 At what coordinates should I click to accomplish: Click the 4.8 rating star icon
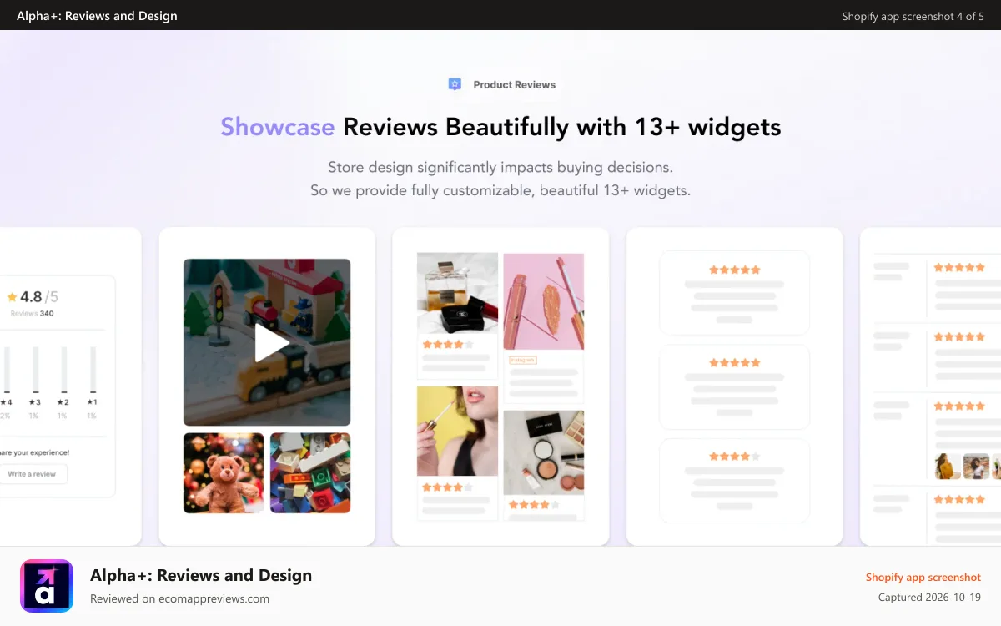pyautogui.click(x=12, y=297)
